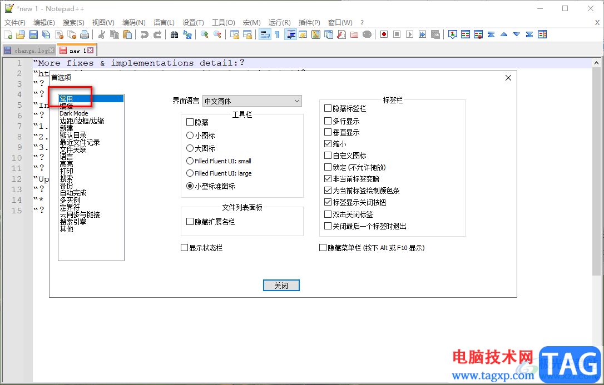Select 最近文件记录 in the list
Screen dimensions: 604x385
click(x=80, y=142)
